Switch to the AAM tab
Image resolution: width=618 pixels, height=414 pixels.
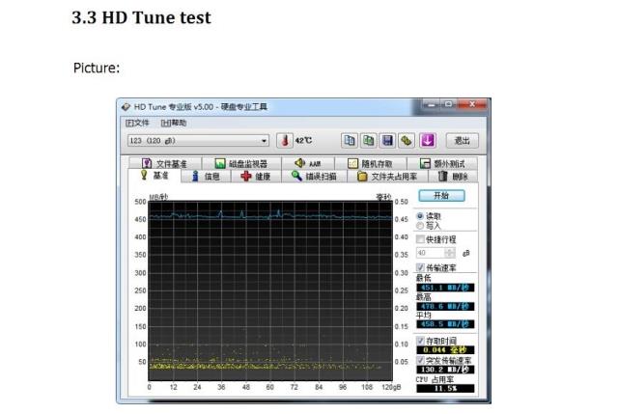[308, 163]
